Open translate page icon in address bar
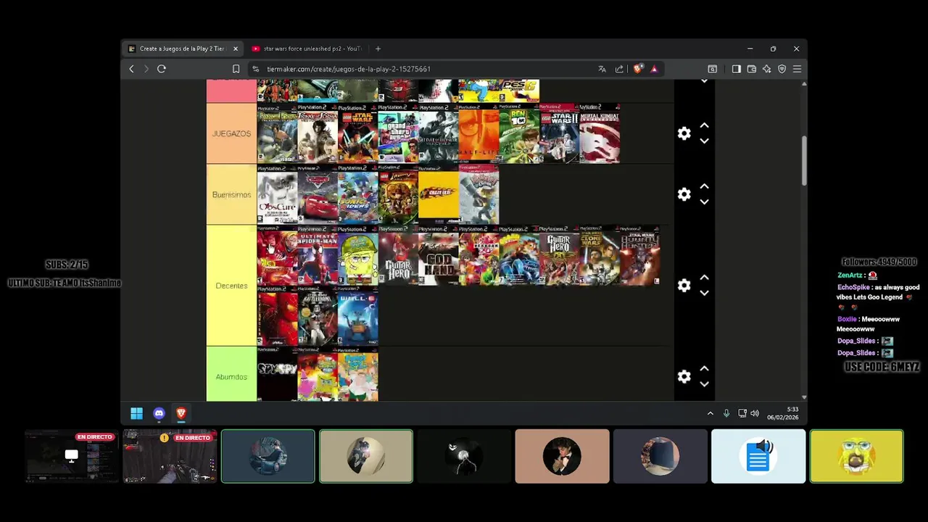 tap(602, 69)
